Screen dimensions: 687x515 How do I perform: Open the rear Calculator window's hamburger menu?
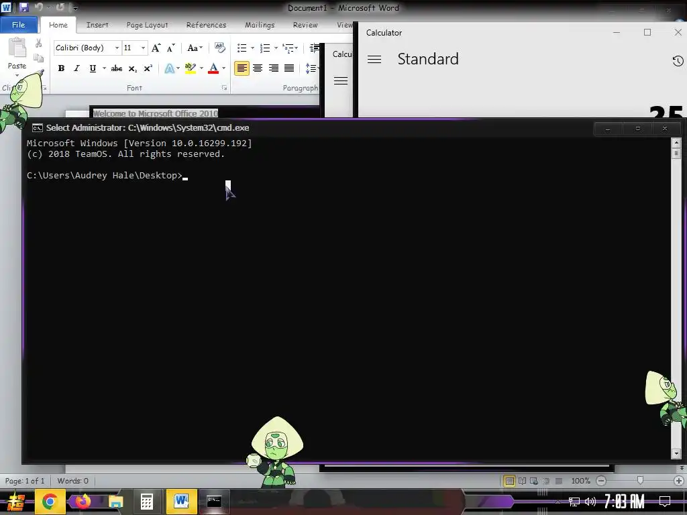[341, 80]
